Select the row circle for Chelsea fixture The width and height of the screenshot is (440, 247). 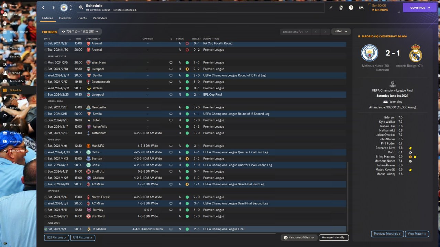[46, 178]
